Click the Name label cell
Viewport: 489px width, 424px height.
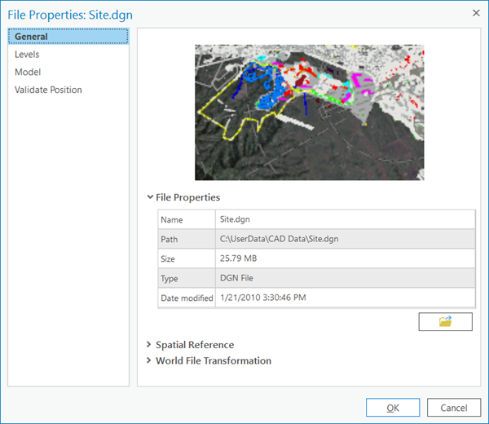(187, 219)
